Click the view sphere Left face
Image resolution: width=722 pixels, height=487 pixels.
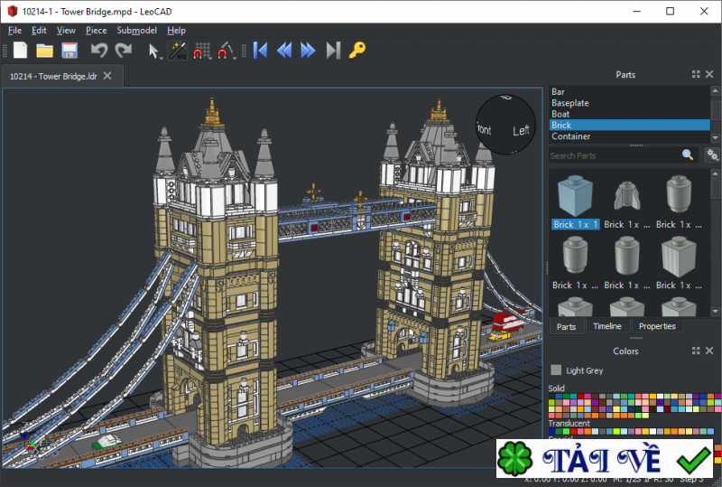[x=521, y=131]
